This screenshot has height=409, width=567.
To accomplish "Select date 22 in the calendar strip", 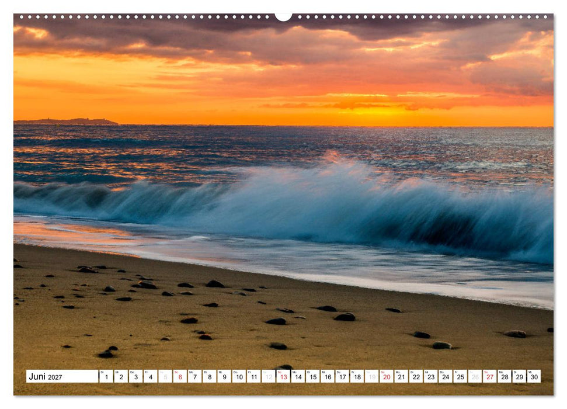I will tap(416, 376).
